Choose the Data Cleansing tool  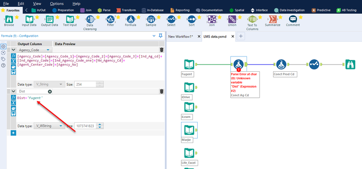[x=90, y=19]
